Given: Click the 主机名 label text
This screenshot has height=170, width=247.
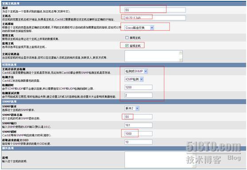Looking at the screenshot, I should coord(7,16).
